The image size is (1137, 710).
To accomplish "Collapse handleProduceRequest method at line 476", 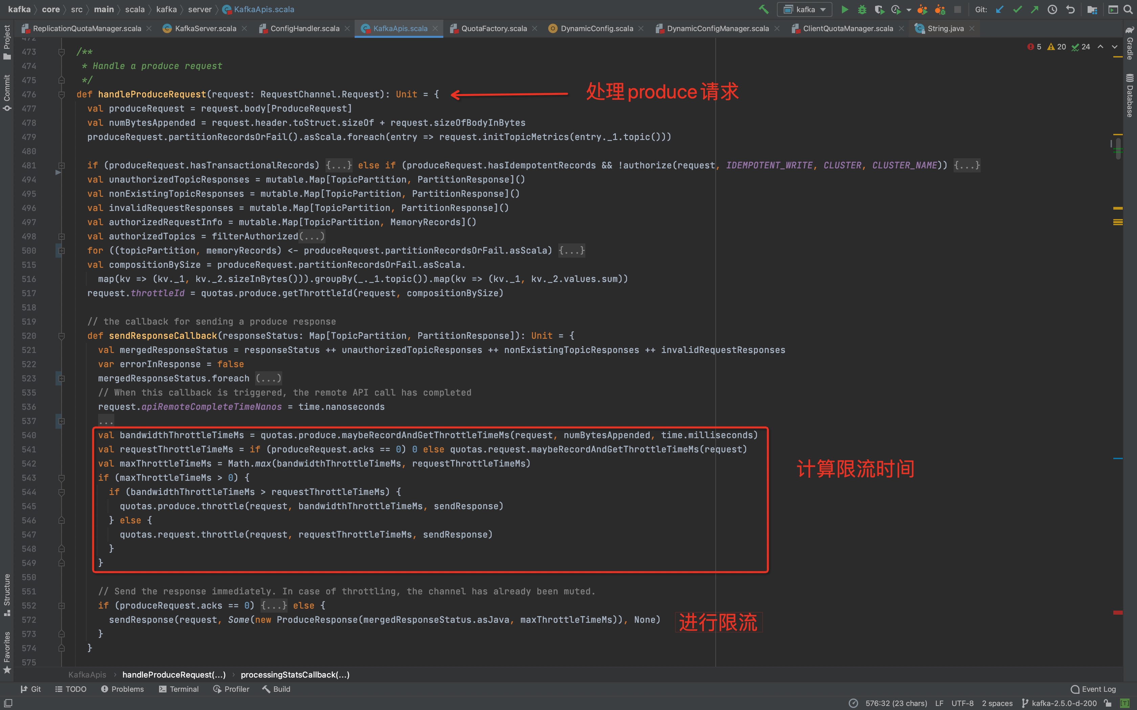I will point(62,94).
